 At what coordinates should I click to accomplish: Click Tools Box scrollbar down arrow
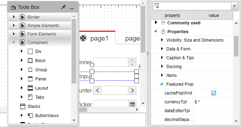(x=74, y=120)
